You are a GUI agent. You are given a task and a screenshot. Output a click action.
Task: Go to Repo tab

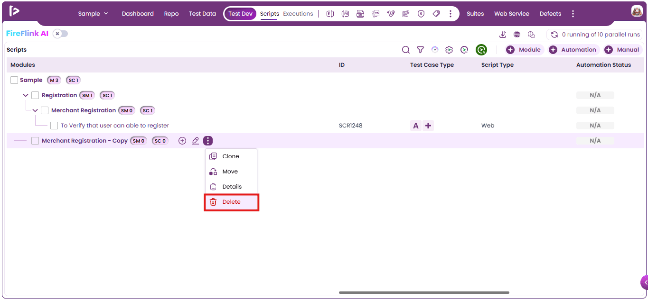point(171,14)
